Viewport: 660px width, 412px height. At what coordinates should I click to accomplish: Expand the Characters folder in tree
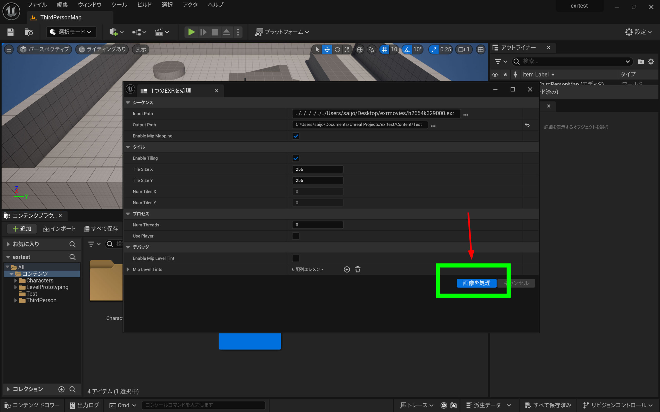click(16, 280)
